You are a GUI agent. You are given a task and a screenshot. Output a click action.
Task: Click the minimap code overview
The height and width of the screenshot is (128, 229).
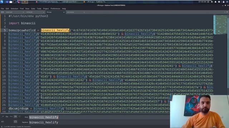click(220, 25)
